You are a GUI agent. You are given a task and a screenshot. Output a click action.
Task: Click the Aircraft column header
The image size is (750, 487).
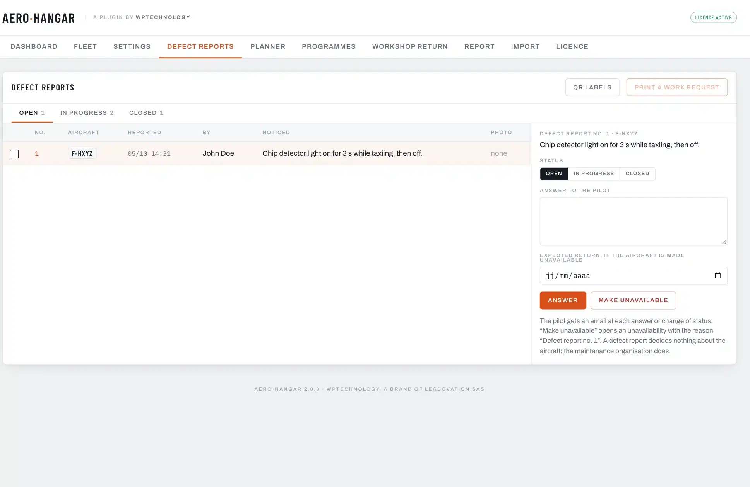tap(84, 133)
